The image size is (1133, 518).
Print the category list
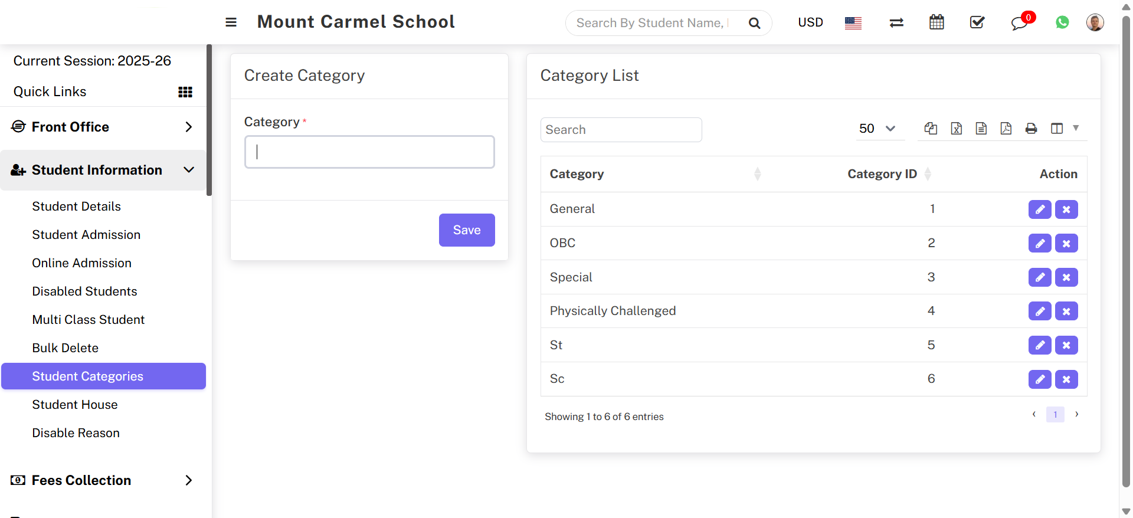pos(1031,129)
